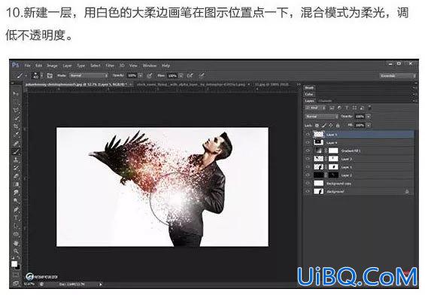Viewport: 425px width, 295px height.
Task: Toggle pressure for opacity button
Action: pyautogui.click(x=150, y=75)
